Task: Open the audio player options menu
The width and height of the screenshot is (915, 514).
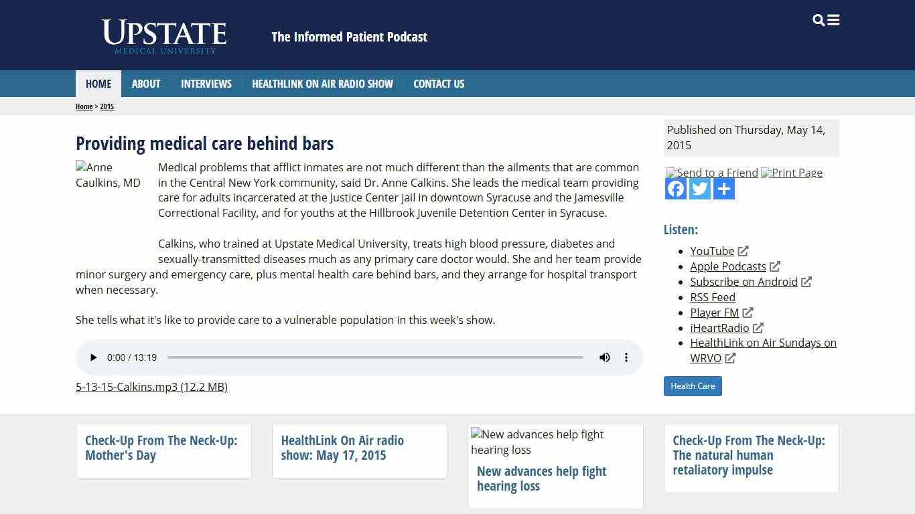Action: tap(626, 357)
